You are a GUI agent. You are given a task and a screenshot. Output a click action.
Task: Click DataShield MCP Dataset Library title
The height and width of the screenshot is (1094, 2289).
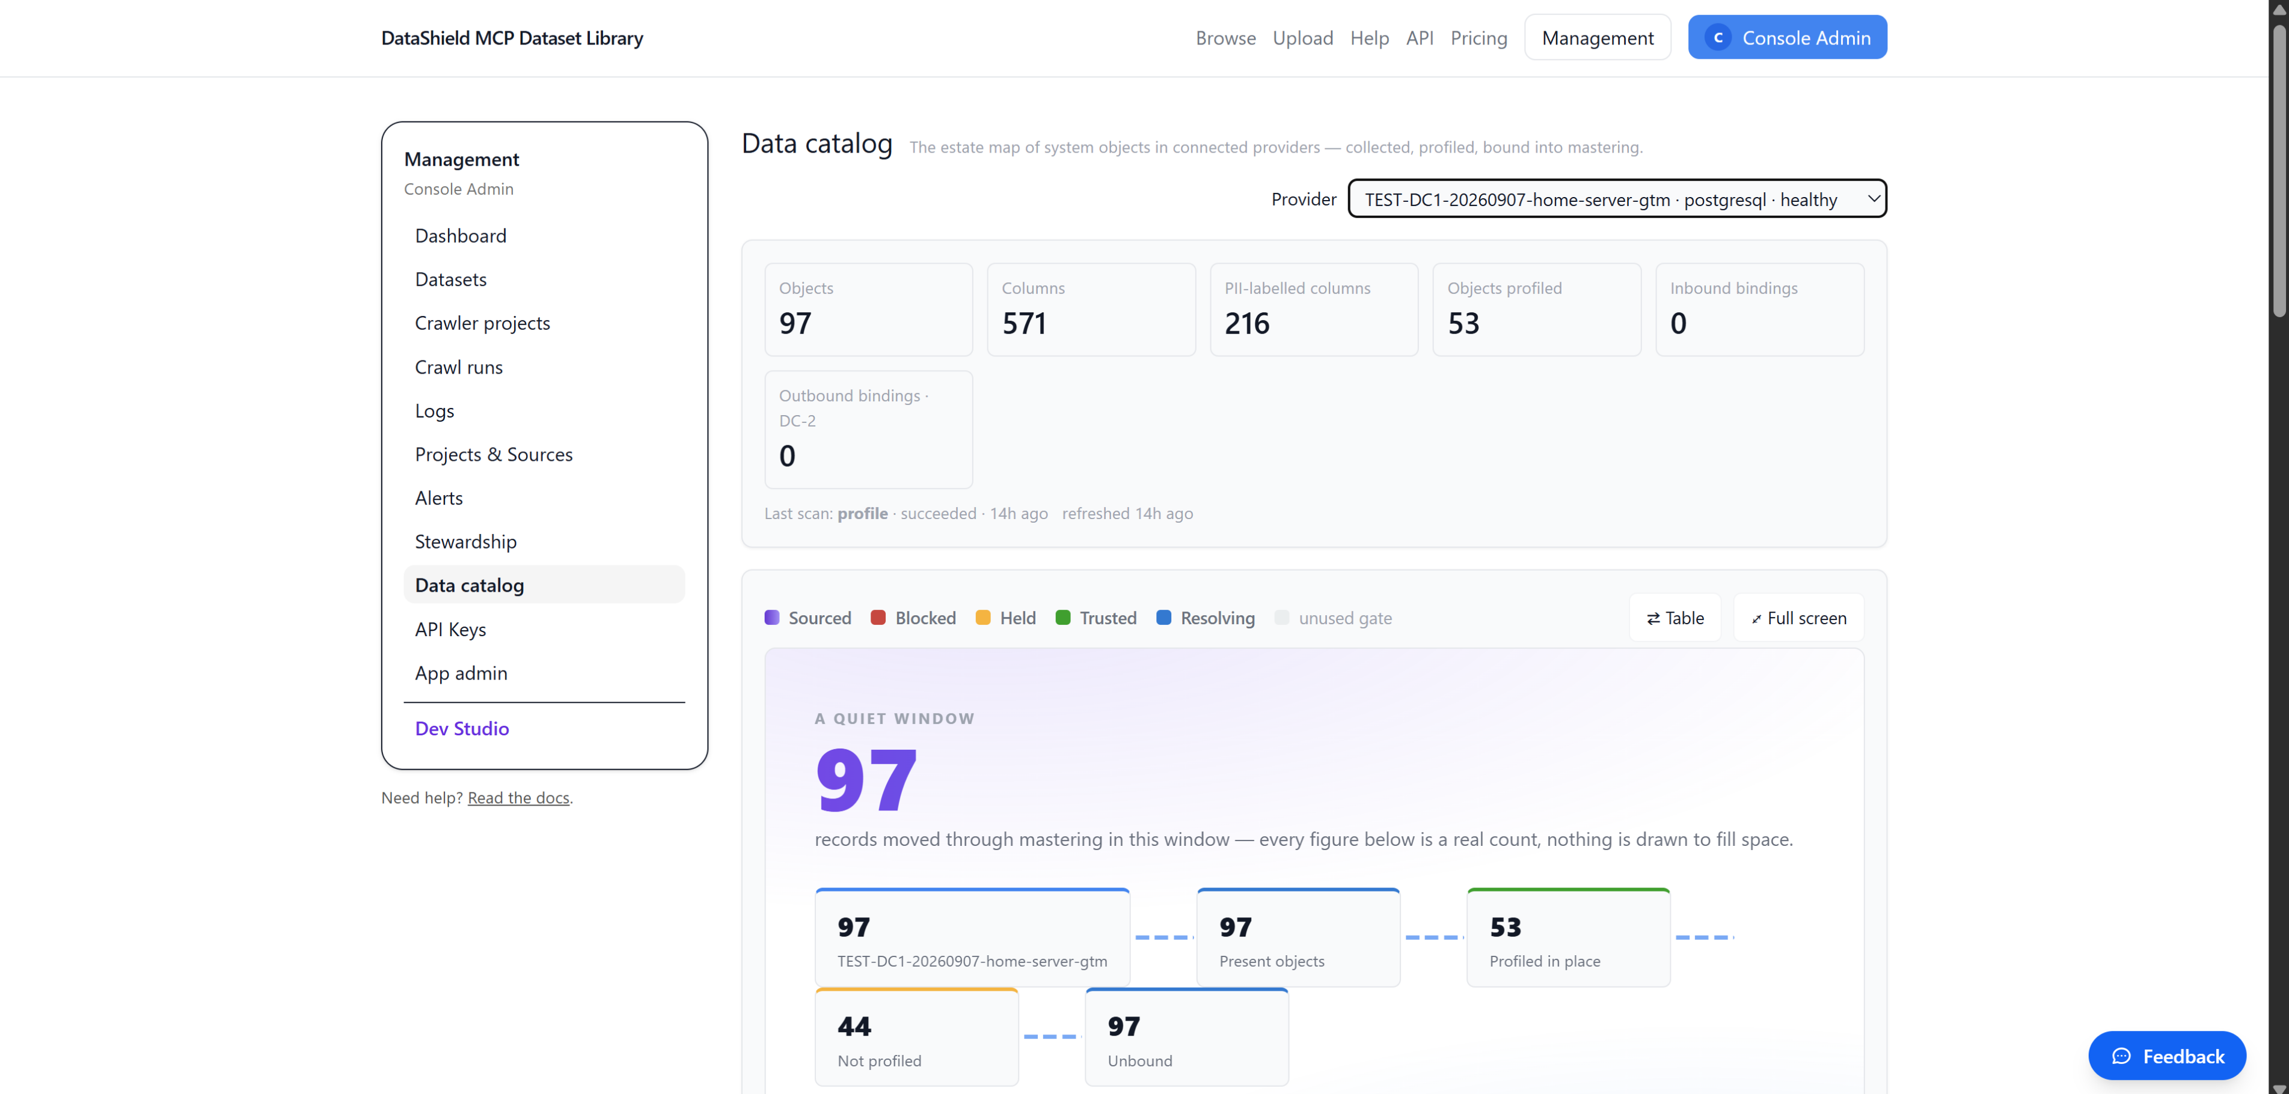[512, 38]
